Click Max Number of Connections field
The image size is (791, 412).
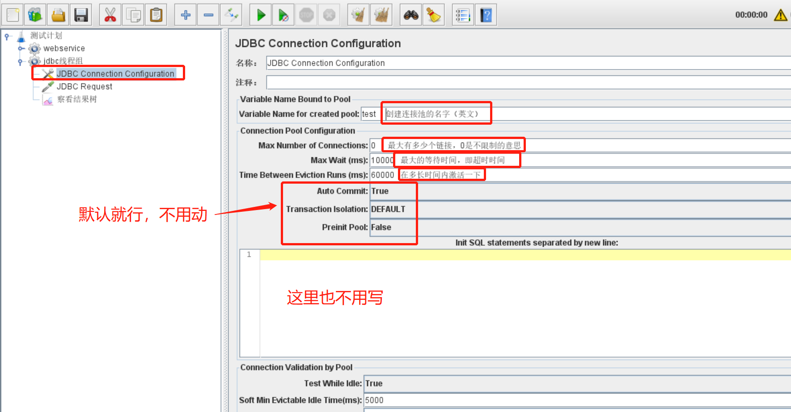coord(580,145)
